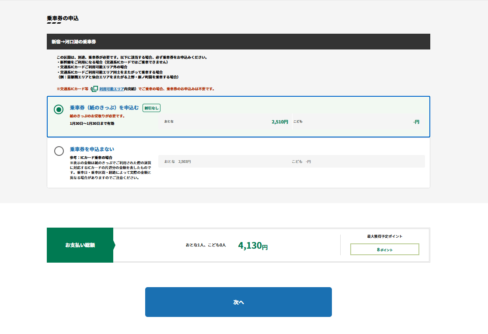Click the こども fare in IC card reference row
The image size is (488, 334).
(301, 162)
